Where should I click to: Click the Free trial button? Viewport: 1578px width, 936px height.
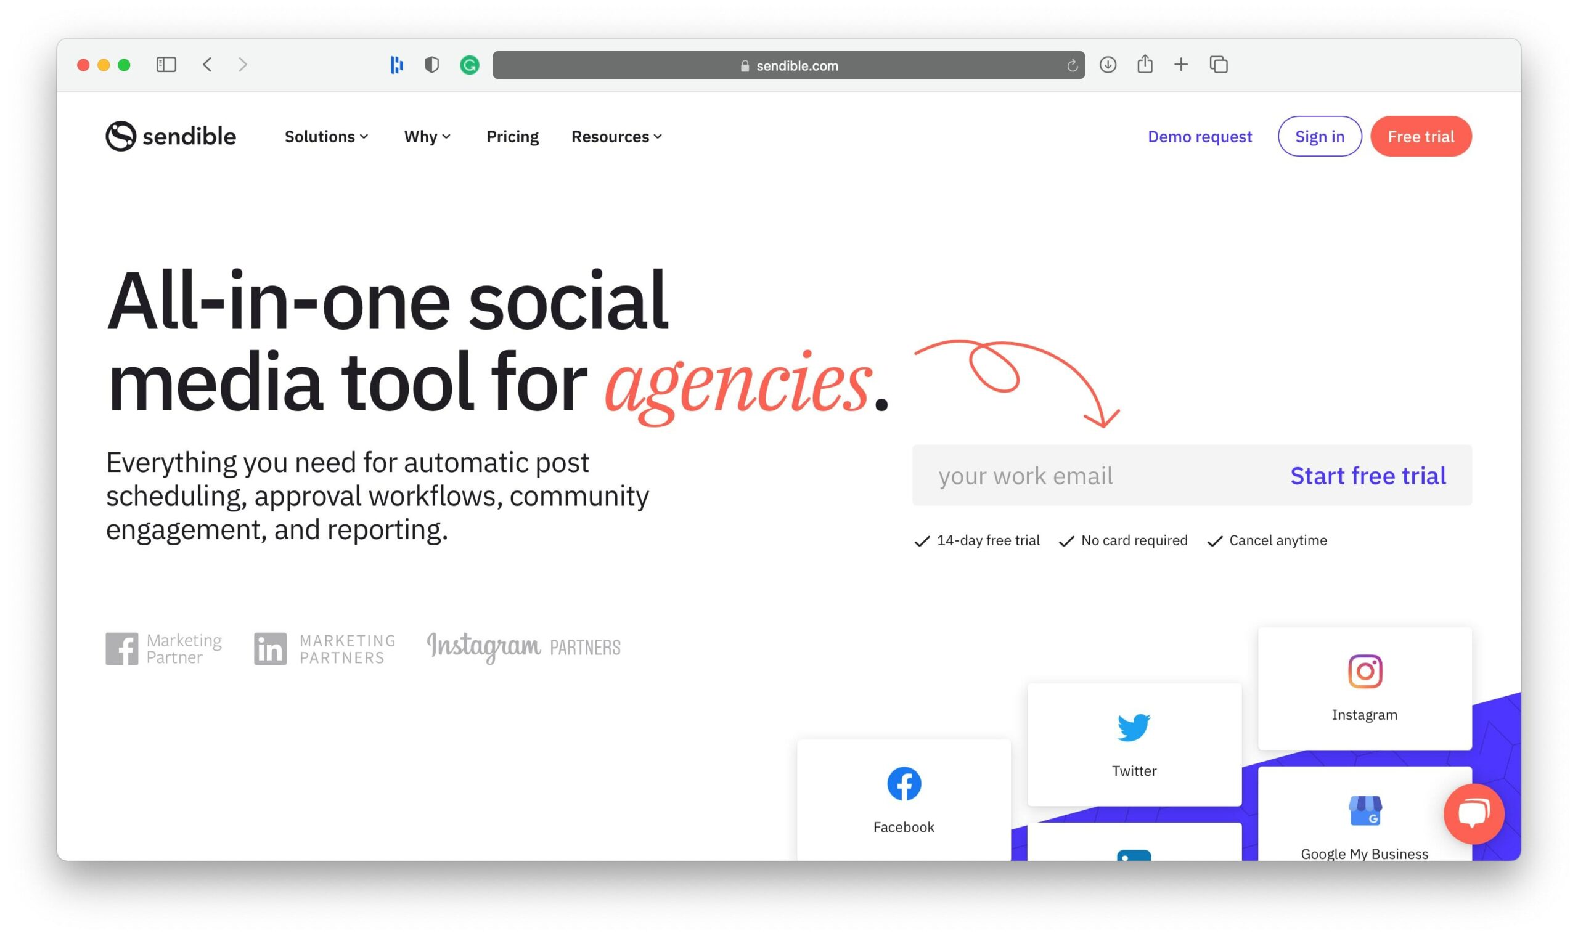point(1421,136)
